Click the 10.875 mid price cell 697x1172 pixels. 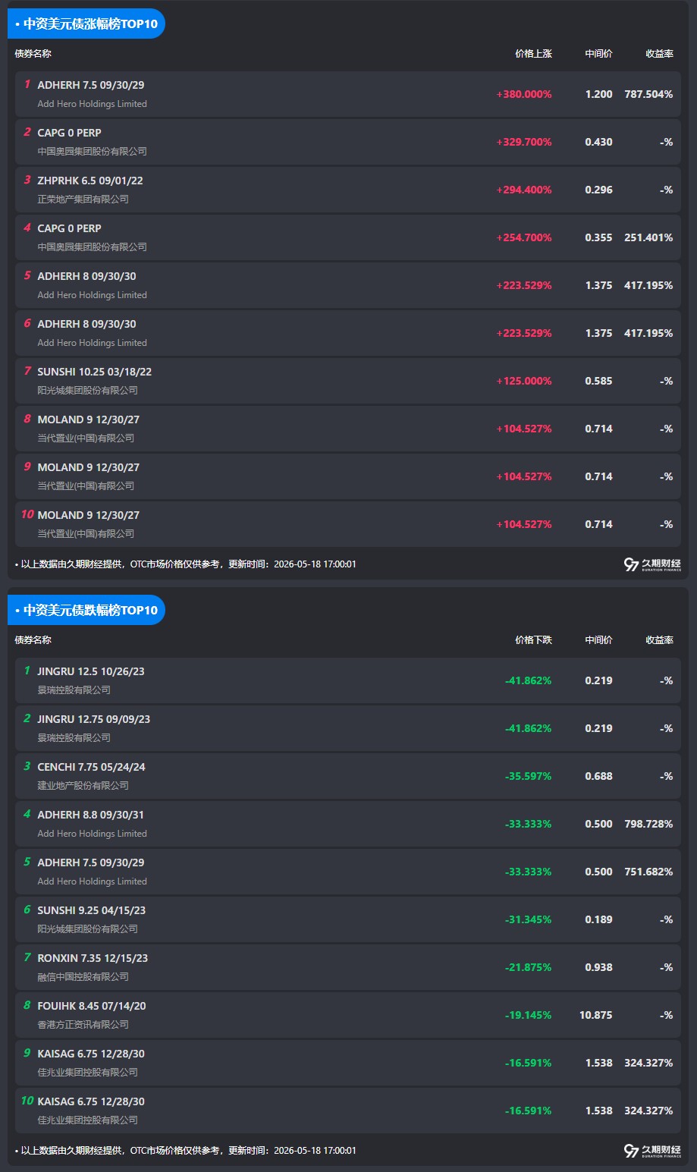tap(596, 1016)
